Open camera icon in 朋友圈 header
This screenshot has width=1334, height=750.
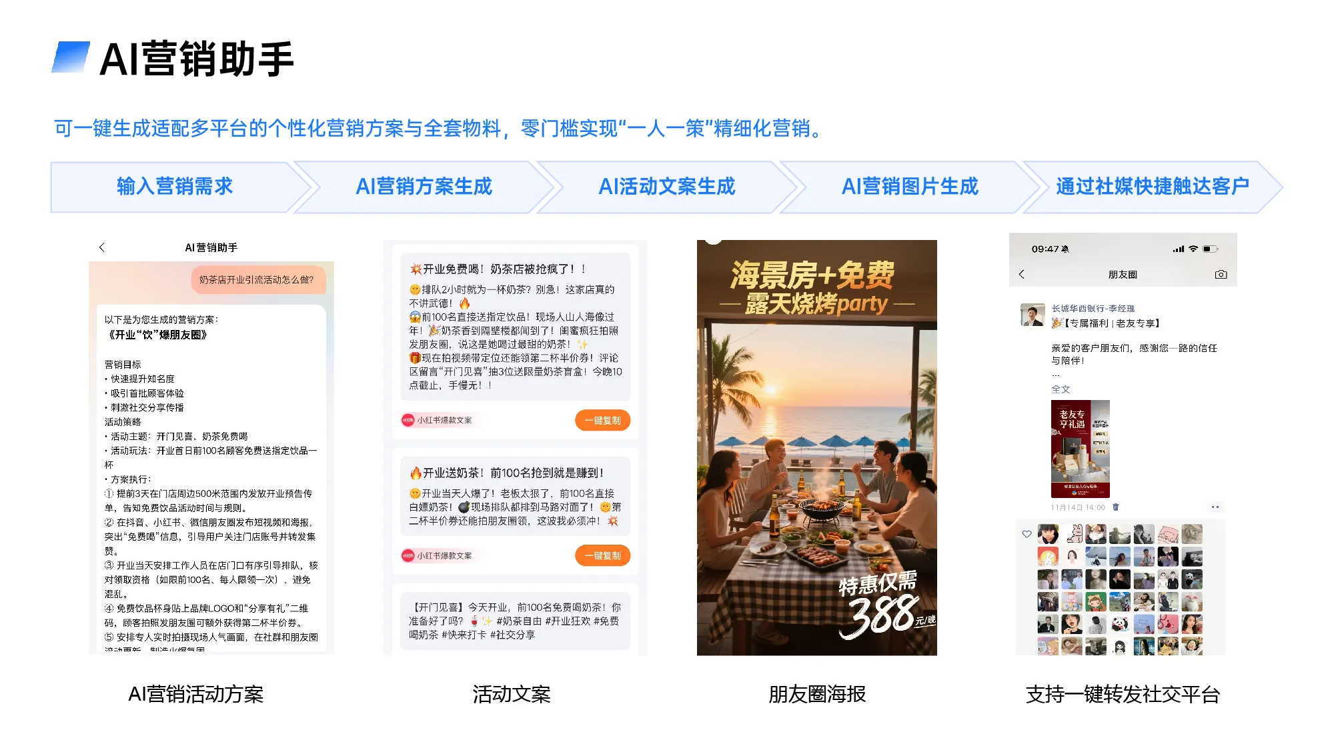[x=1221, y=274]
